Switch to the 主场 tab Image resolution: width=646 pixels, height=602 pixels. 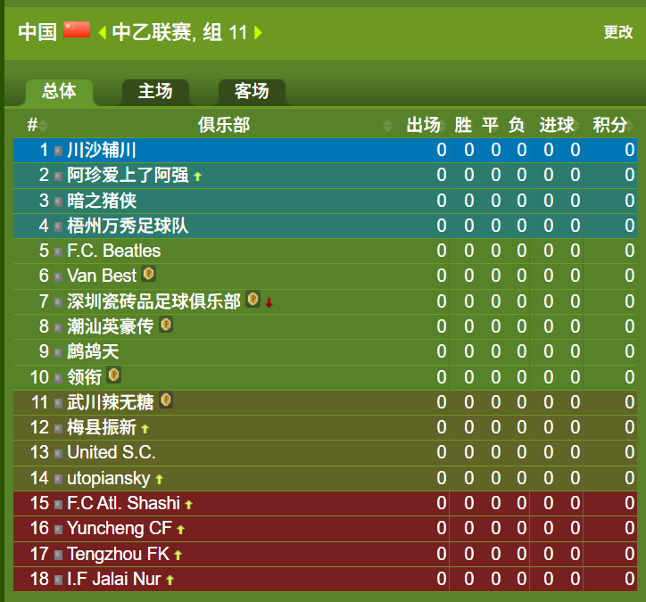[x=155, y=91]
